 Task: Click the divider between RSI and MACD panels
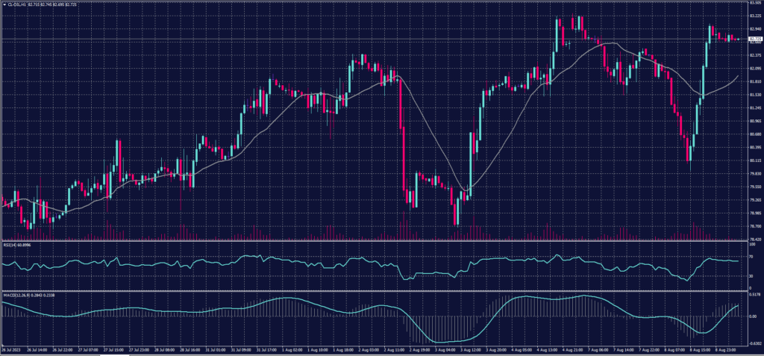[373, 290]
